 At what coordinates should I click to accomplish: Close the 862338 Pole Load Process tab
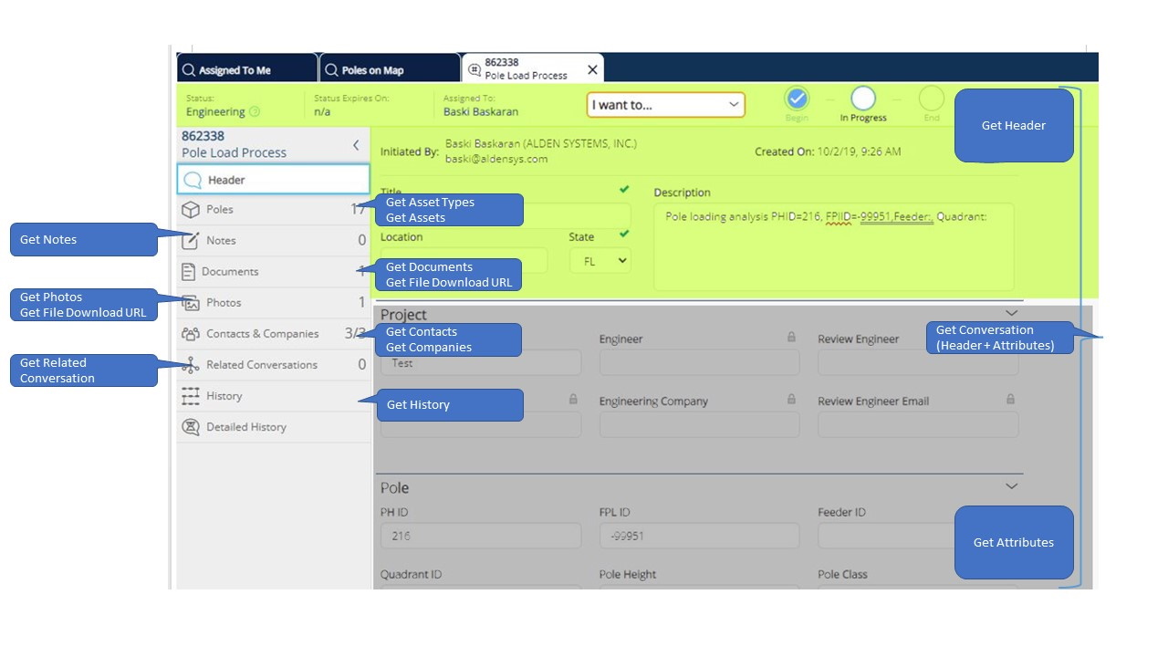click(592, 69)
